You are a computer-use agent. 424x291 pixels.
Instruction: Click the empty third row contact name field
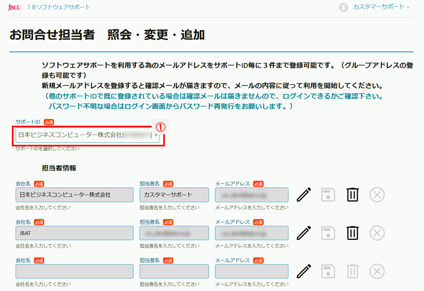click(174, 271)
